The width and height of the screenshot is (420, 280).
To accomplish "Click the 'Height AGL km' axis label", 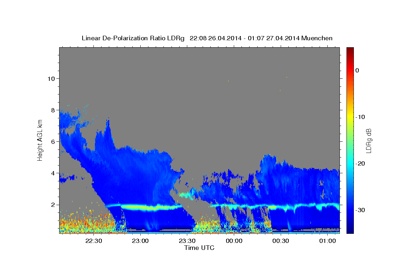I will click(x=40, y=141).
